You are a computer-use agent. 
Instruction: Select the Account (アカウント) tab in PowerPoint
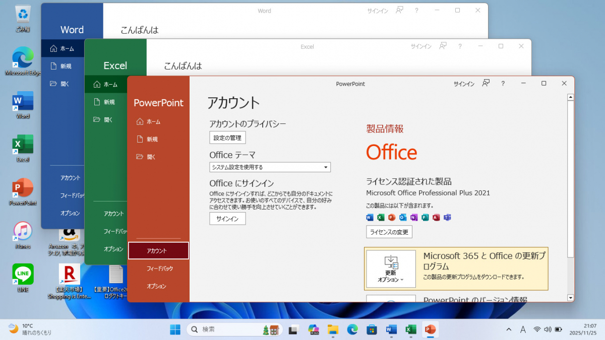tap(158, 251)
